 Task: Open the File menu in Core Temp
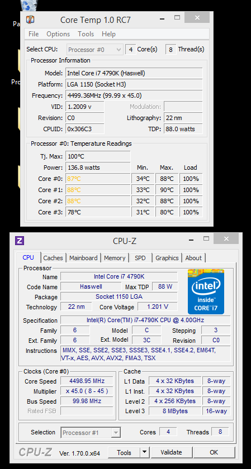[34, 34]
